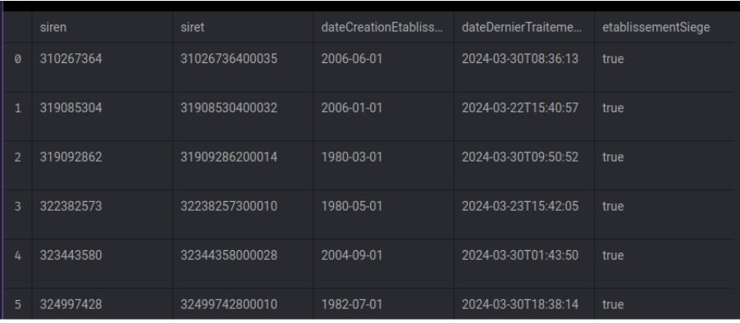The image size is (740, 323).
Task: Select row index 0
Action: pyautogui.click(x=17, y=59)
